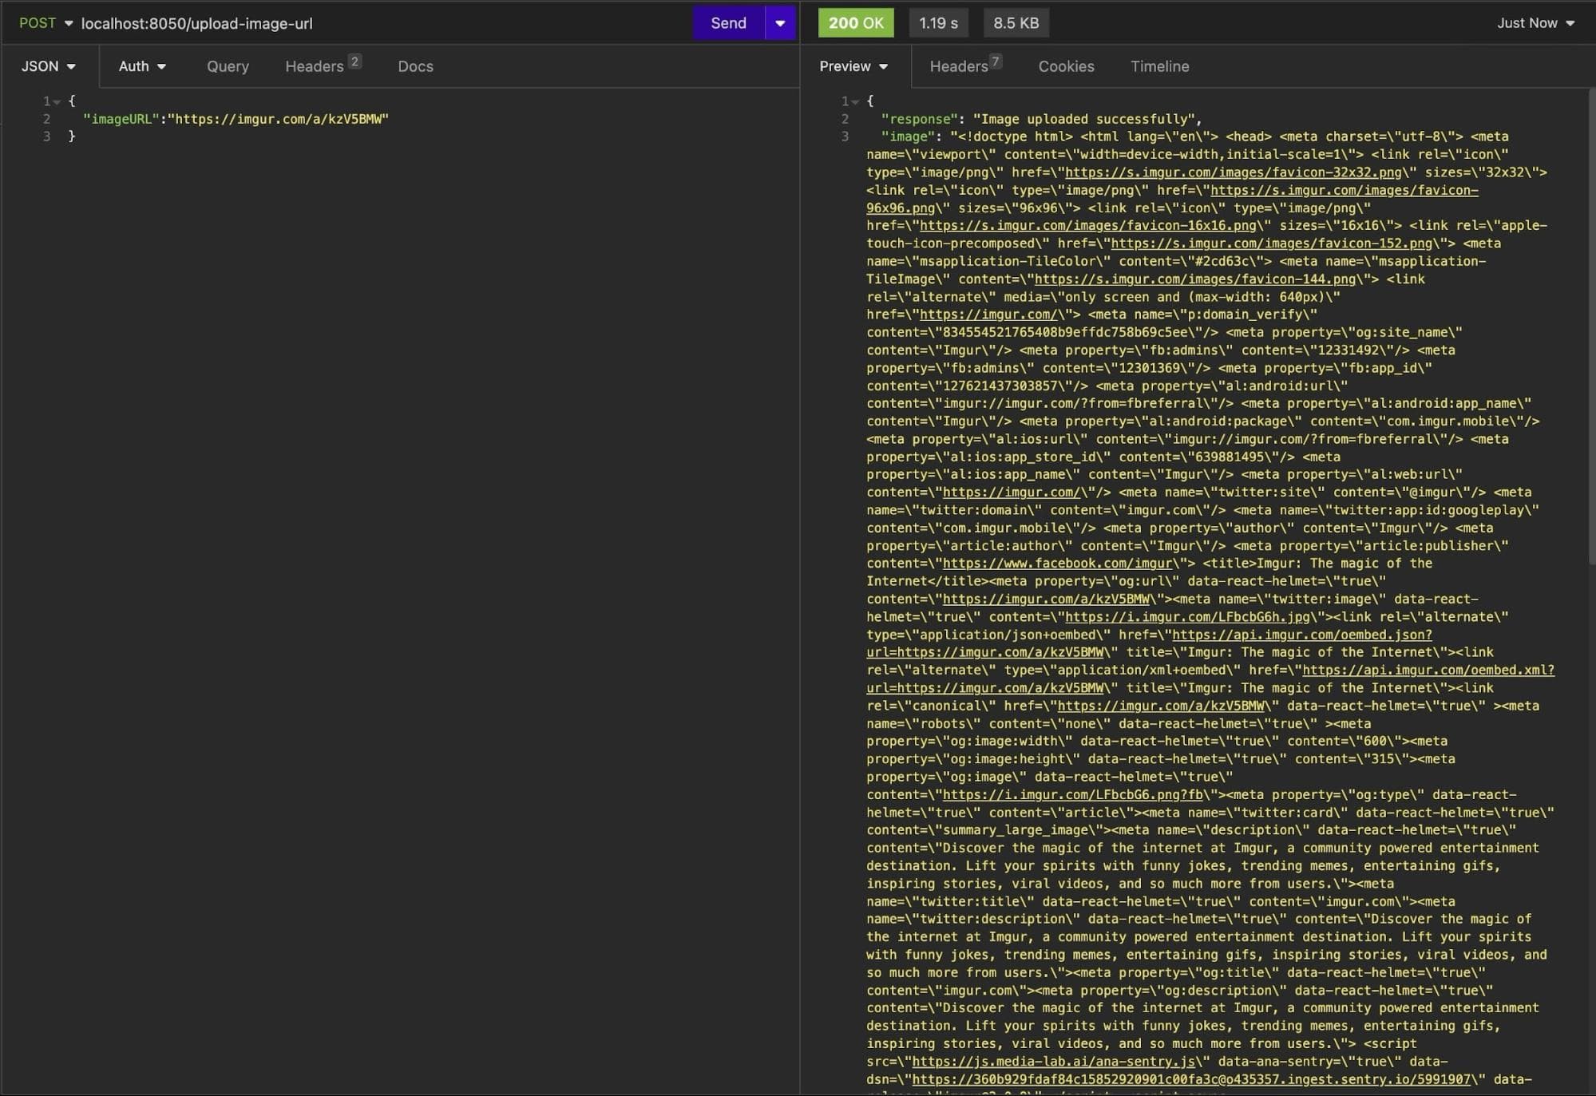Open the JSON body type dropdown

48,66
